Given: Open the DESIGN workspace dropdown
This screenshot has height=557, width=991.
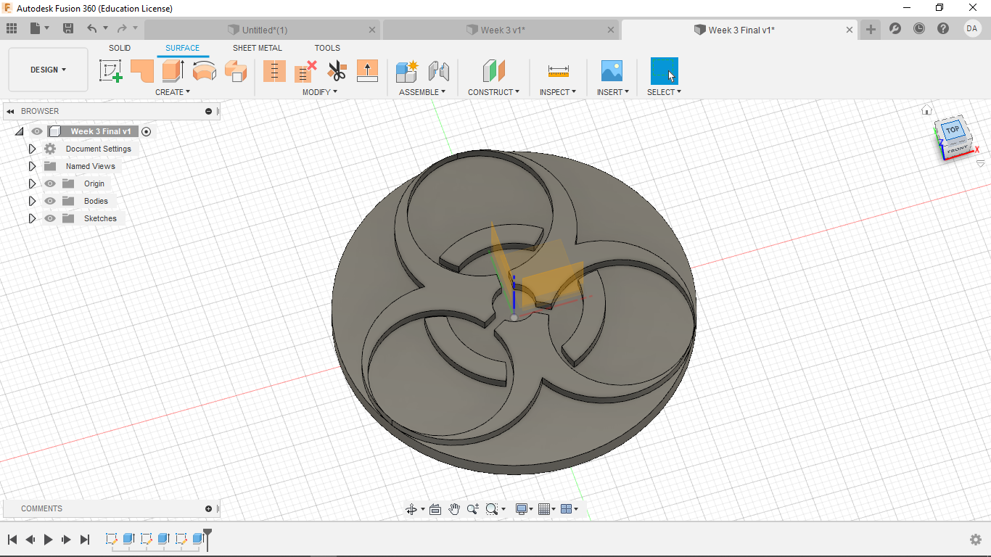Looking at the screenshot, I should tap(48, 70).
